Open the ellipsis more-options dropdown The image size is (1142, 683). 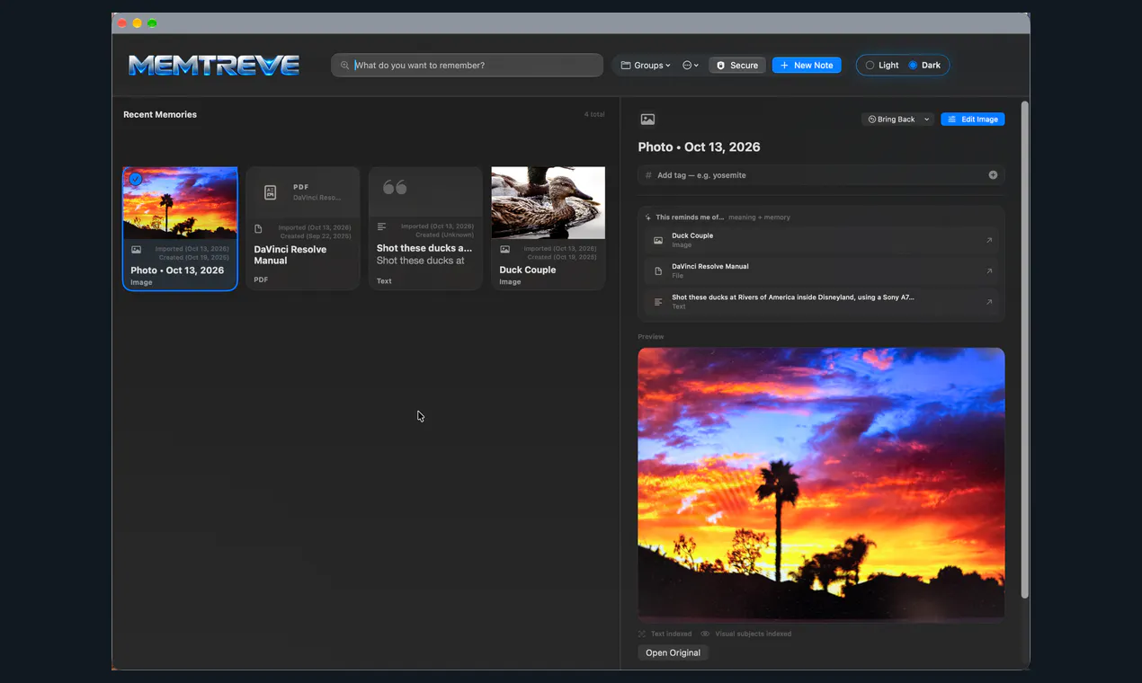point(691,66)
